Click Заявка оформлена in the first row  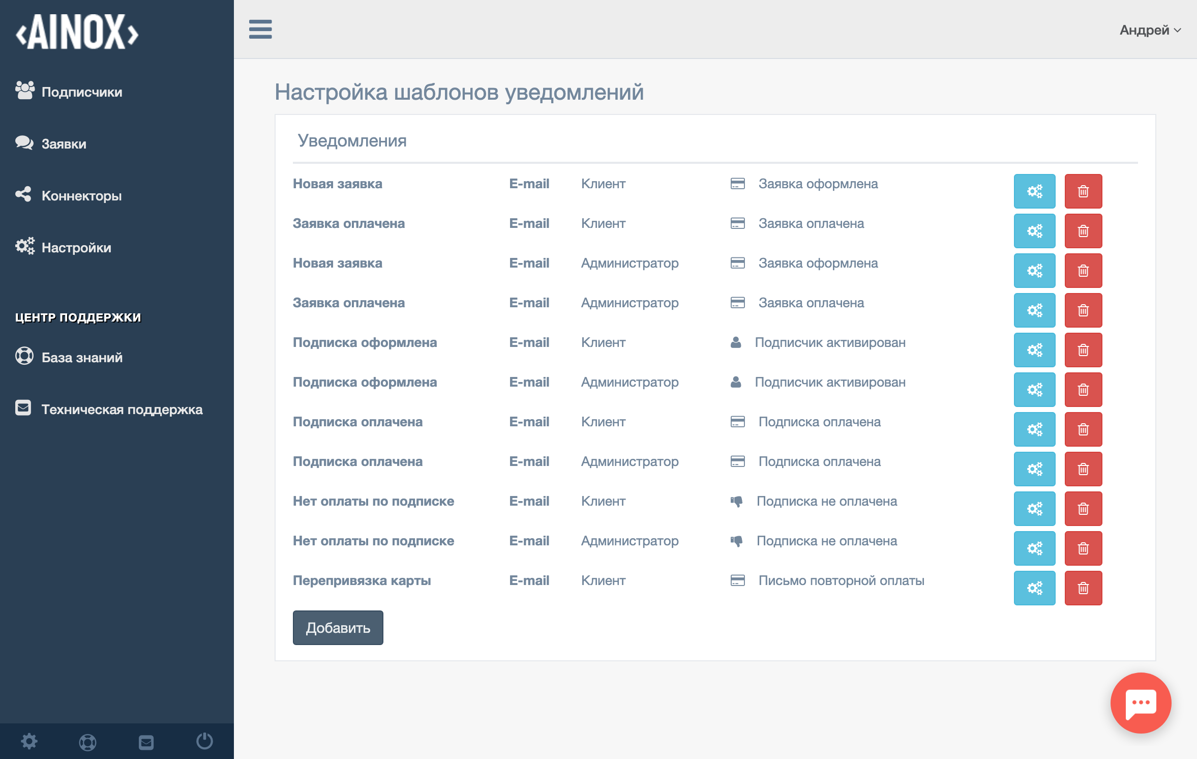point(818,184)
